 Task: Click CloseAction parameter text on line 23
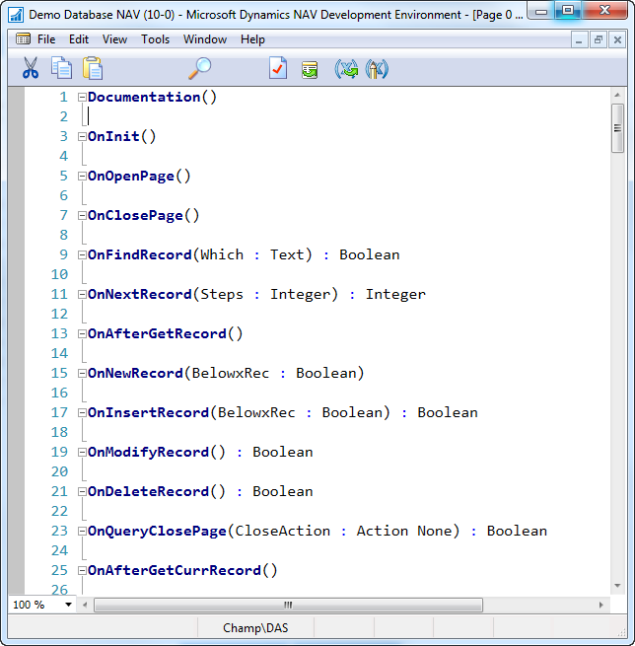pyautogui.click(x=283, y=531)
